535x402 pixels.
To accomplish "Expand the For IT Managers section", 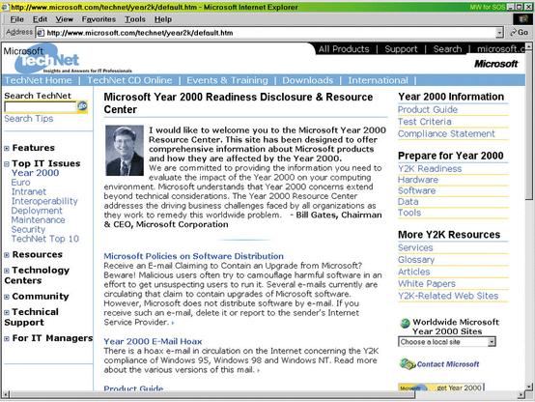I will click(7, 338).
